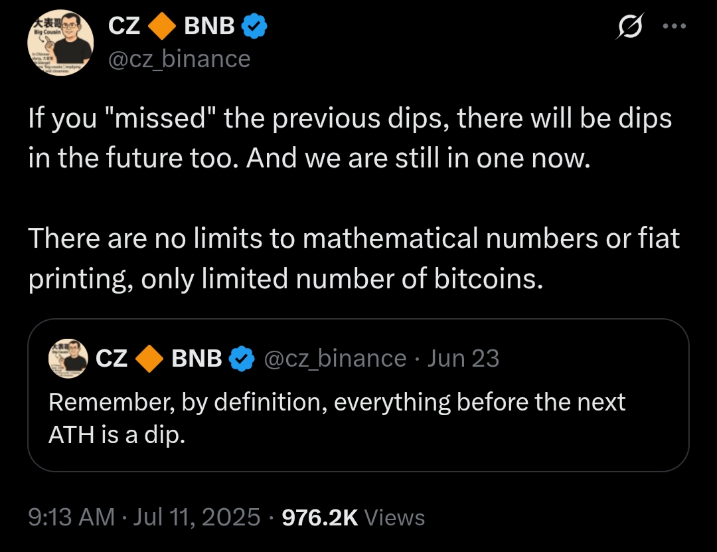The image size is (717, 552).
Task: Open the @cz_binance handle in the quoted tweet
Action: pos(335,359)
